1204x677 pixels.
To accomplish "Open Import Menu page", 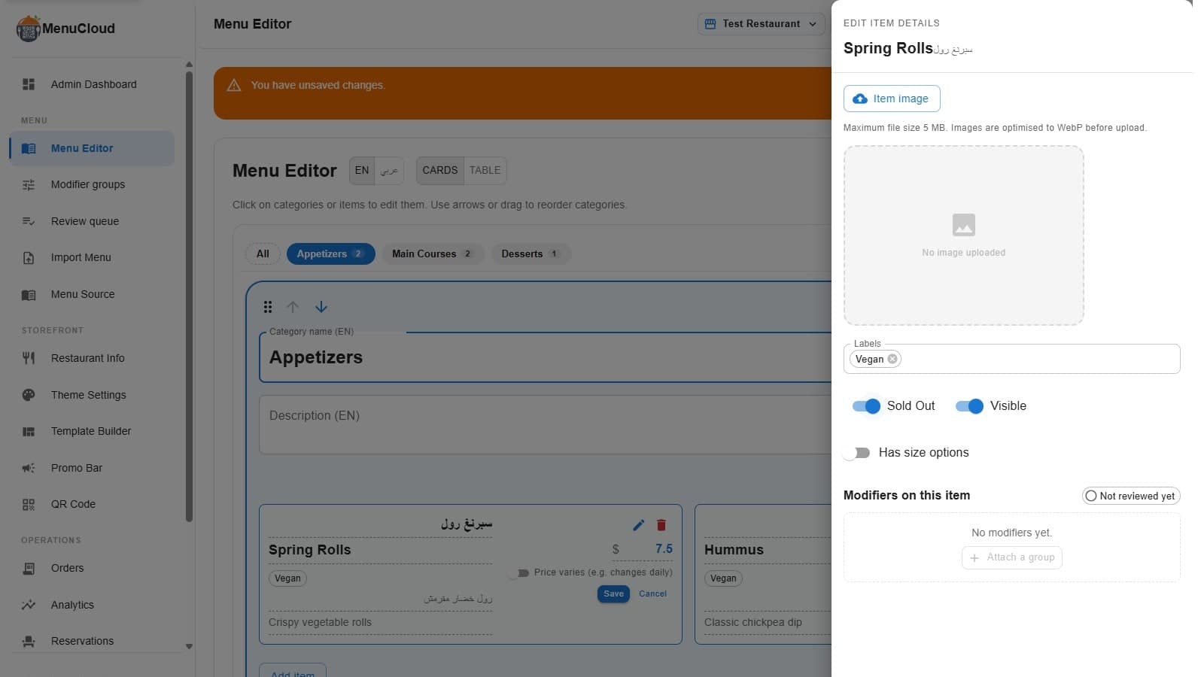I will coord(92,257).
